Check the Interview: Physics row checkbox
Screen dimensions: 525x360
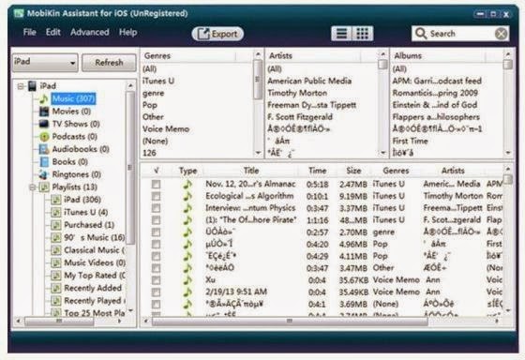[x=156, y=208]
